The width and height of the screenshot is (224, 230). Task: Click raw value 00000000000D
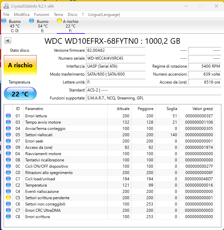coord(199,210)
